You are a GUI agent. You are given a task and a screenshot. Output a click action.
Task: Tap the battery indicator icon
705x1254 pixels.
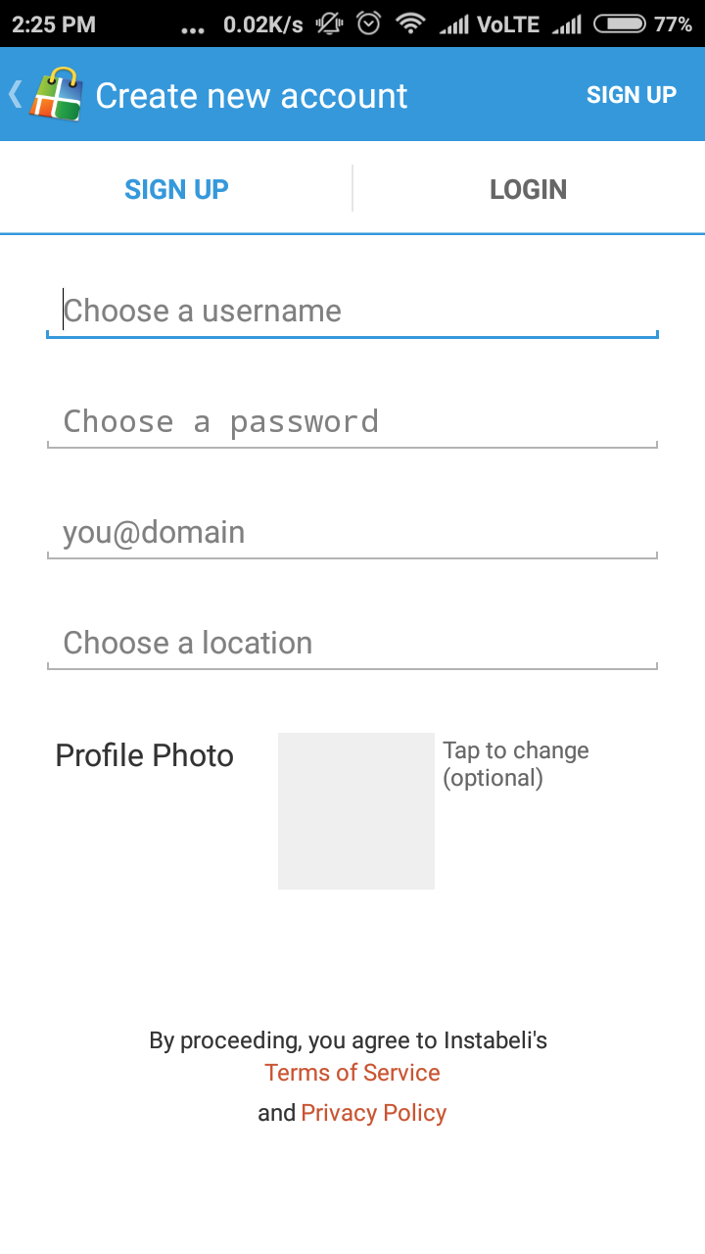point(619,24)
